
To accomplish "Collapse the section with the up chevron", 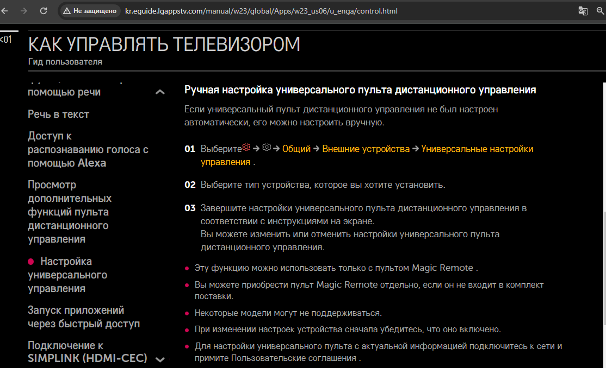I will click(160, 92).
